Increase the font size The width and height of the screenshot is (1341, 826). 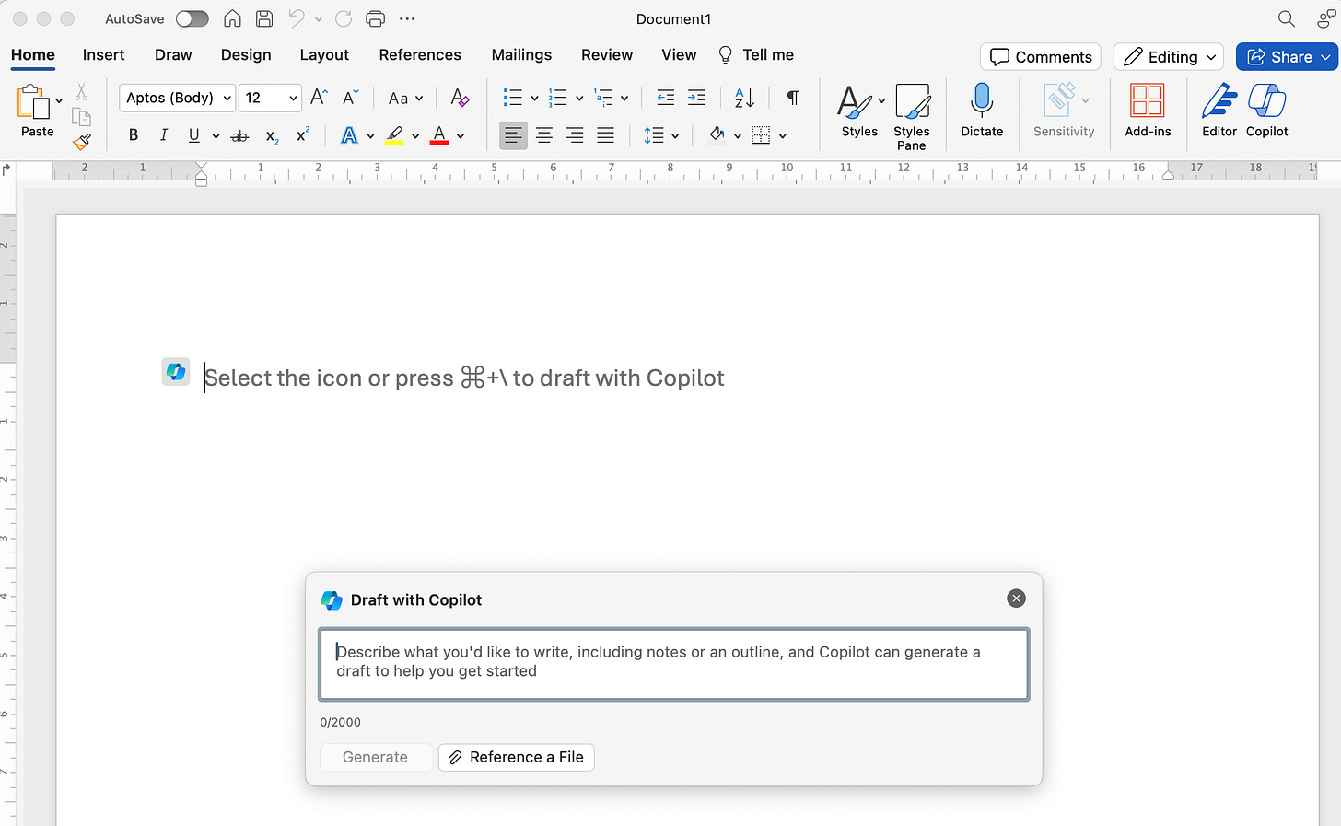(319, 98)
